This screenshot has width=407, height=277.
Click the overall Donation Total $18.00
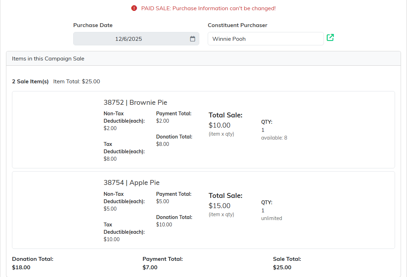21,268
